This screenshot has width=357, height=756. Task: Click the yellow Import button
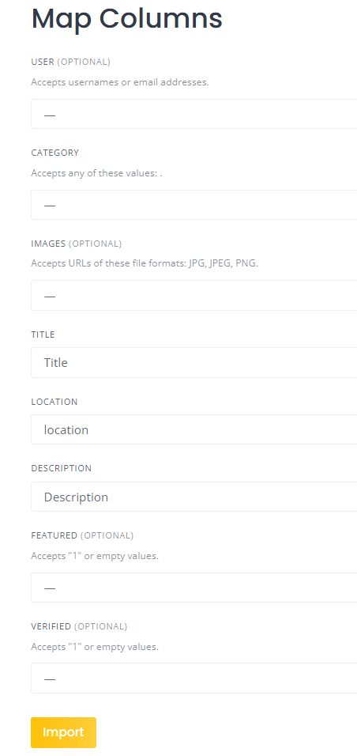64,732
